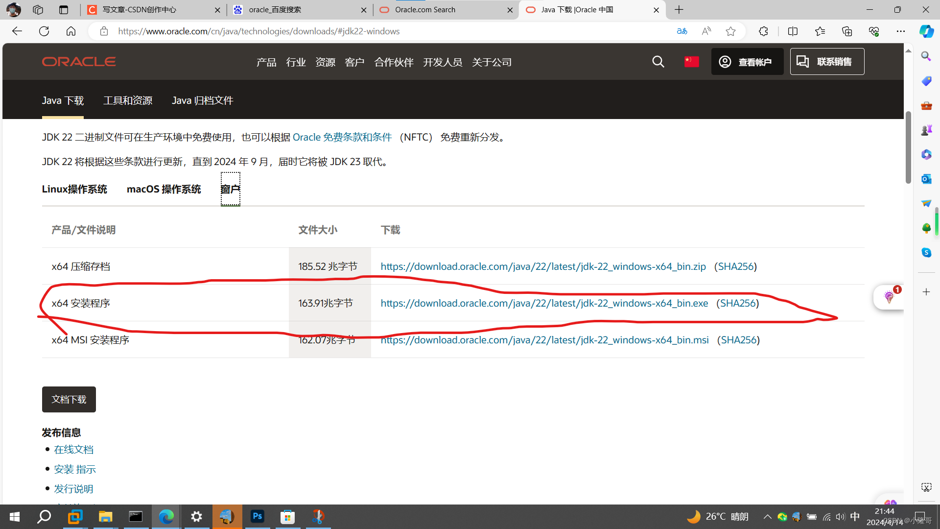Open Edge settings and more menu
Viewport: 940px width, 529px height.
900,31
